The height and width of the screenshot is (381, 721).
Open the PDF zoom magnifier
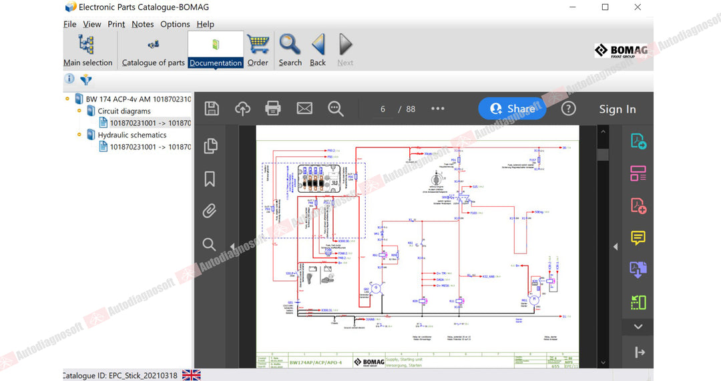tap(336, 109)
